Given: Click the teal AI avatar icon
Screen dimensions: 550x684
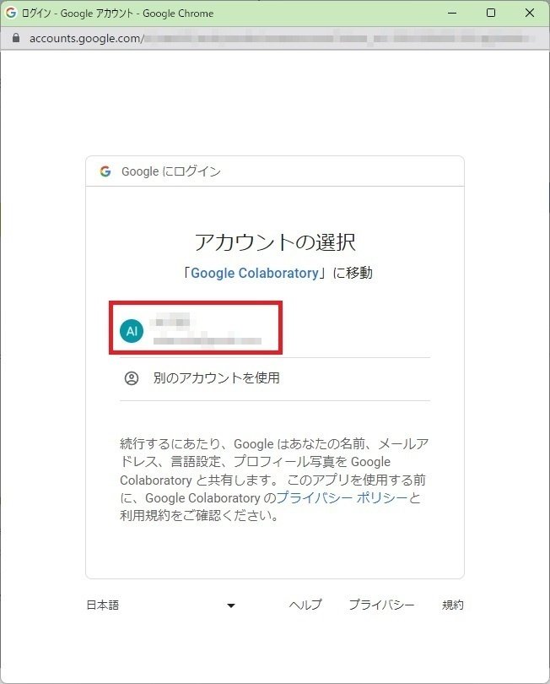Looking at the screenshot, I should coord(132,331).
